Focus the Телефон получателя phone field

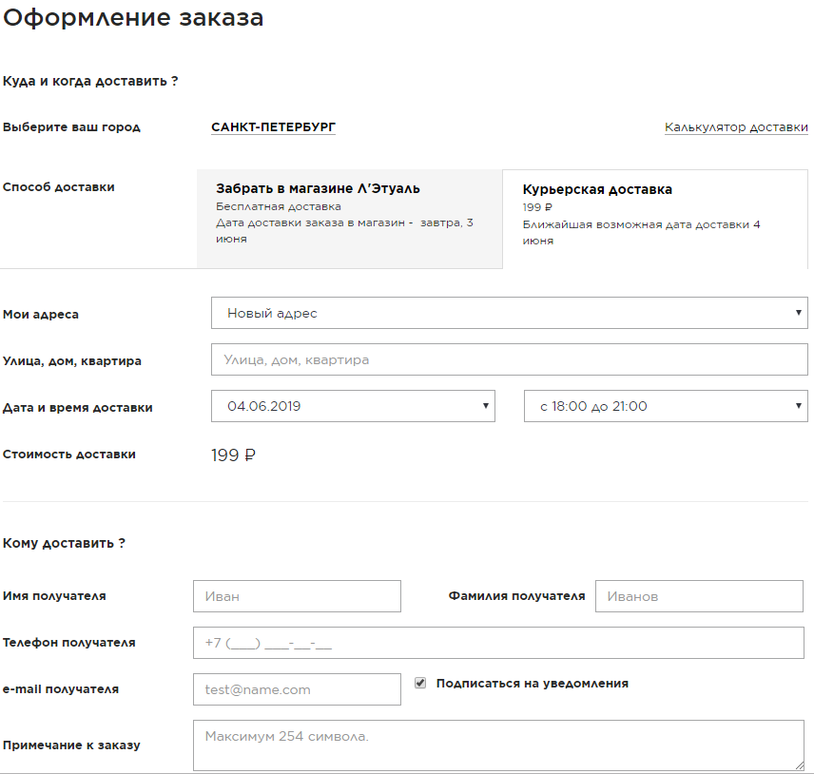point(498,643)
